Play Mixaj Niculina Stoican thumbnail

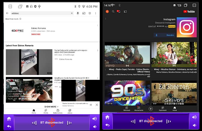[x=174, y=55]
